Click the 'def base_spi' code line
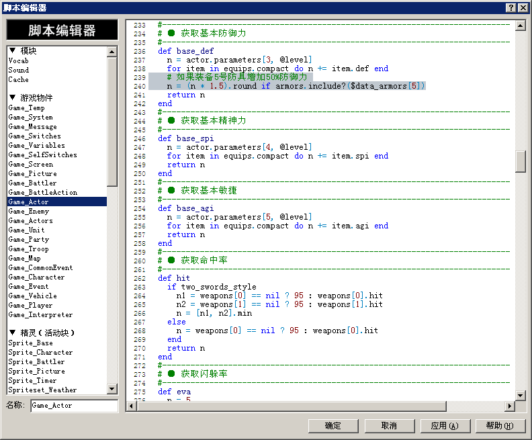The image size is (532, 440). coord(185,138)
